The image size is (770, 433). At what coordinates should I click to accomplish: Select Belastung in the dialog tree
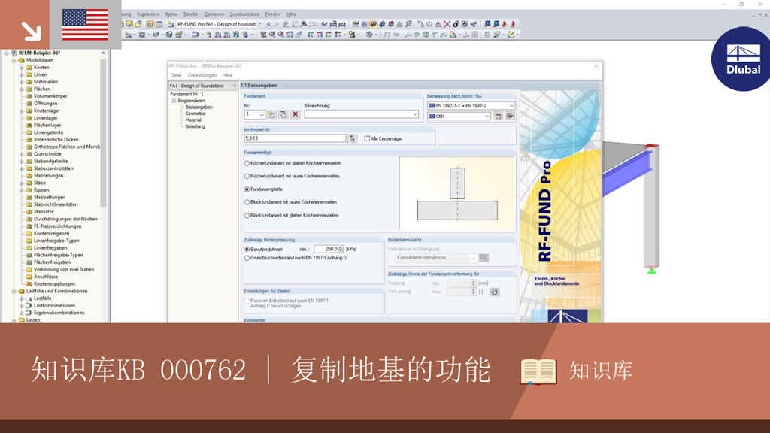coord(195,126)
